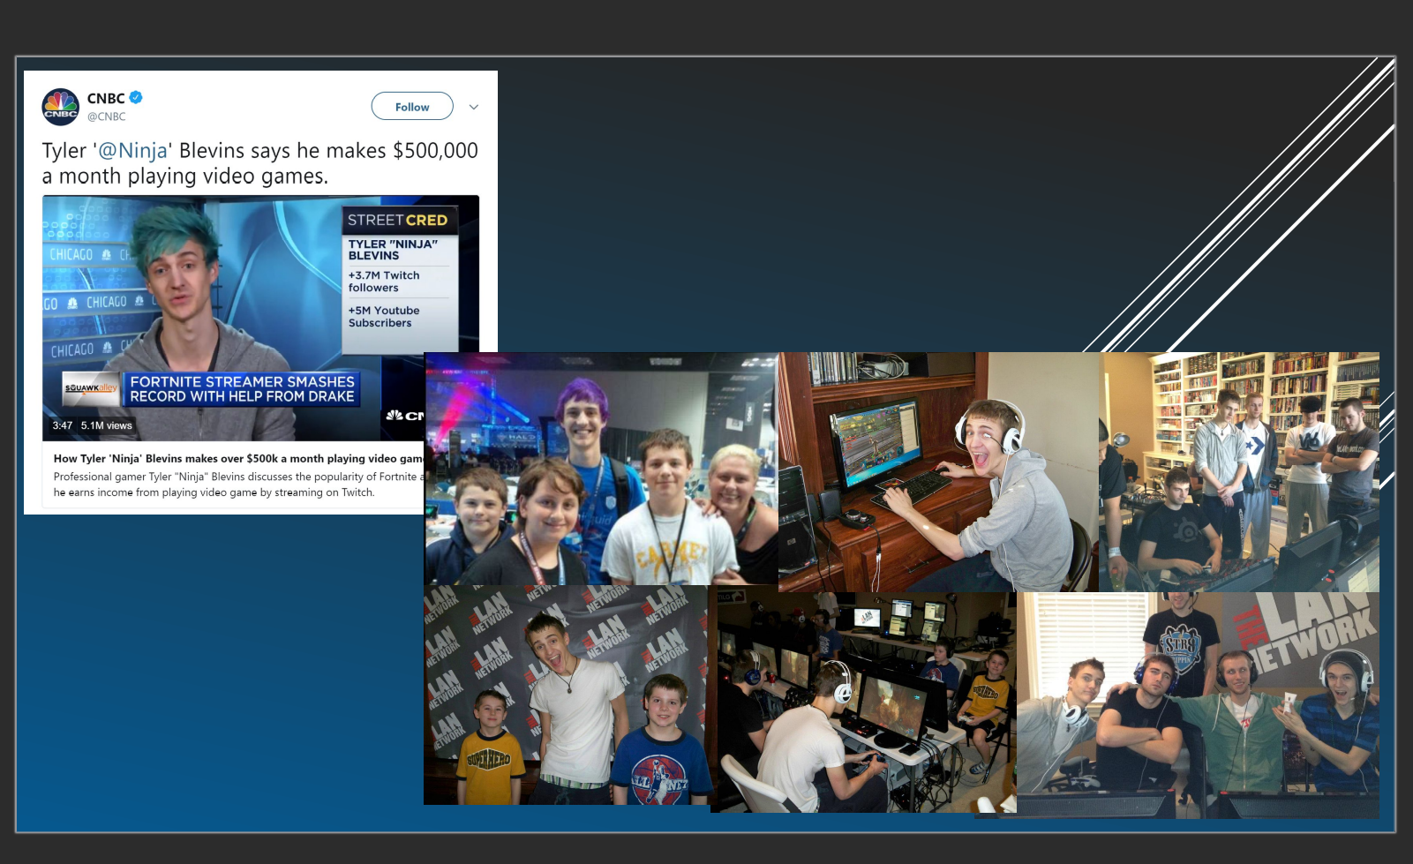Click the 'Fortnite Streamer Smashes Record' banner

(242, 389)
